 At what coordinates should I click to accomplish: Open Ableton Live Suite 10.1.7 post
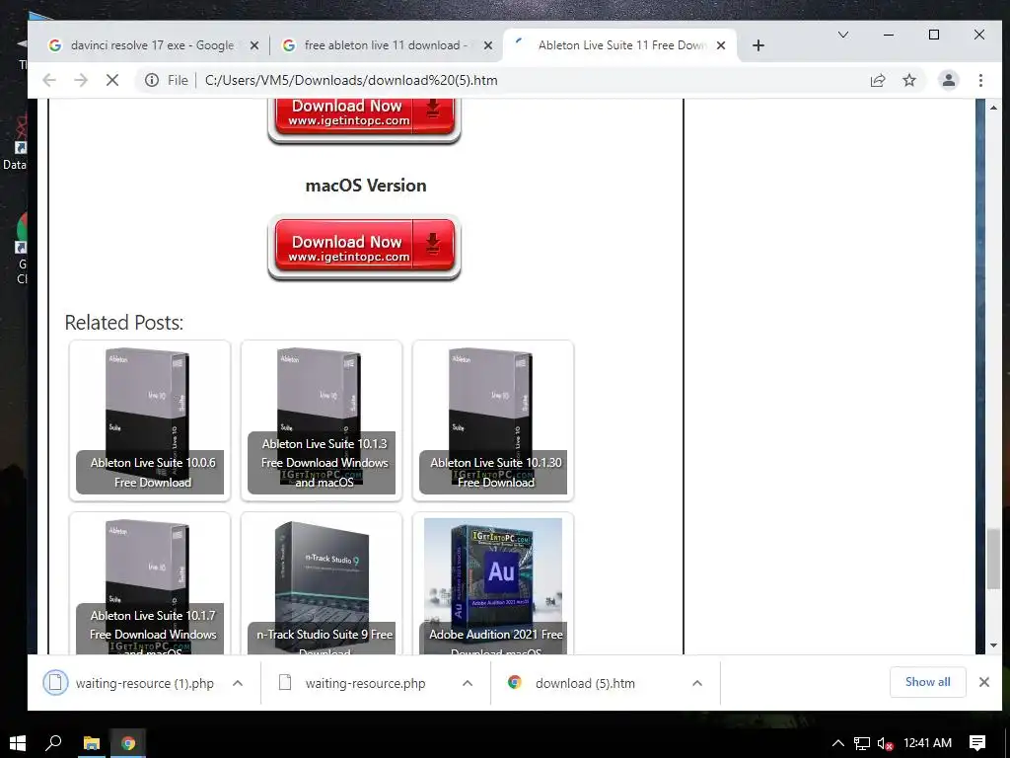click(150, 584)
